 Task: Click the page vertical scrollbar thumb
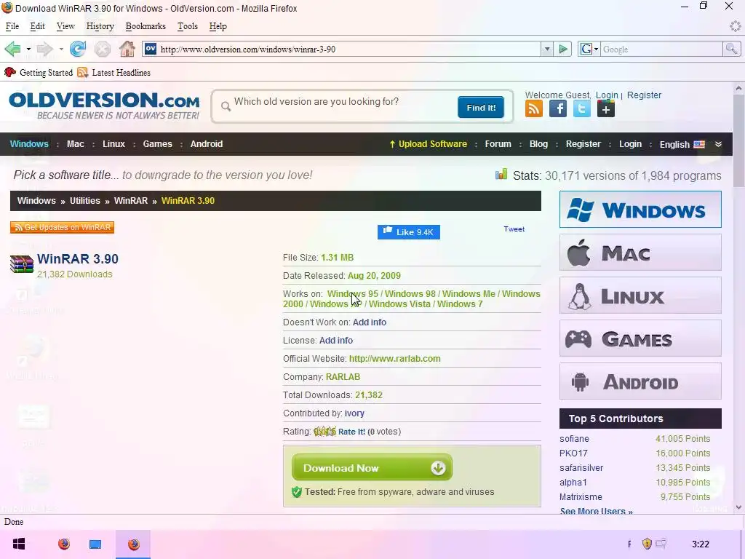[738, 140]
